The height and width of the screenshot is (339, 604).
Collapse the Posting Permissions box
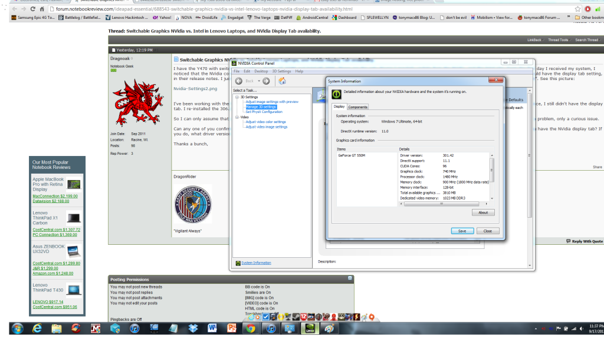pos(350,278)
